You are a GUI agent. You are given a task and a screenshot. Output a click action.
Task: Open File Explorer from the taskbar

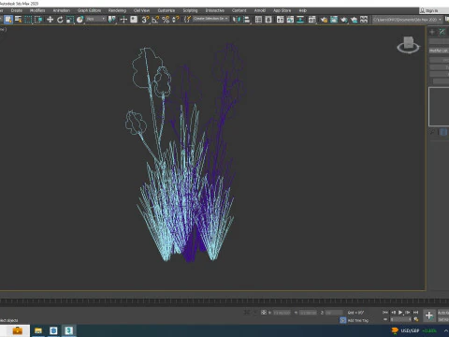point(38,330)
